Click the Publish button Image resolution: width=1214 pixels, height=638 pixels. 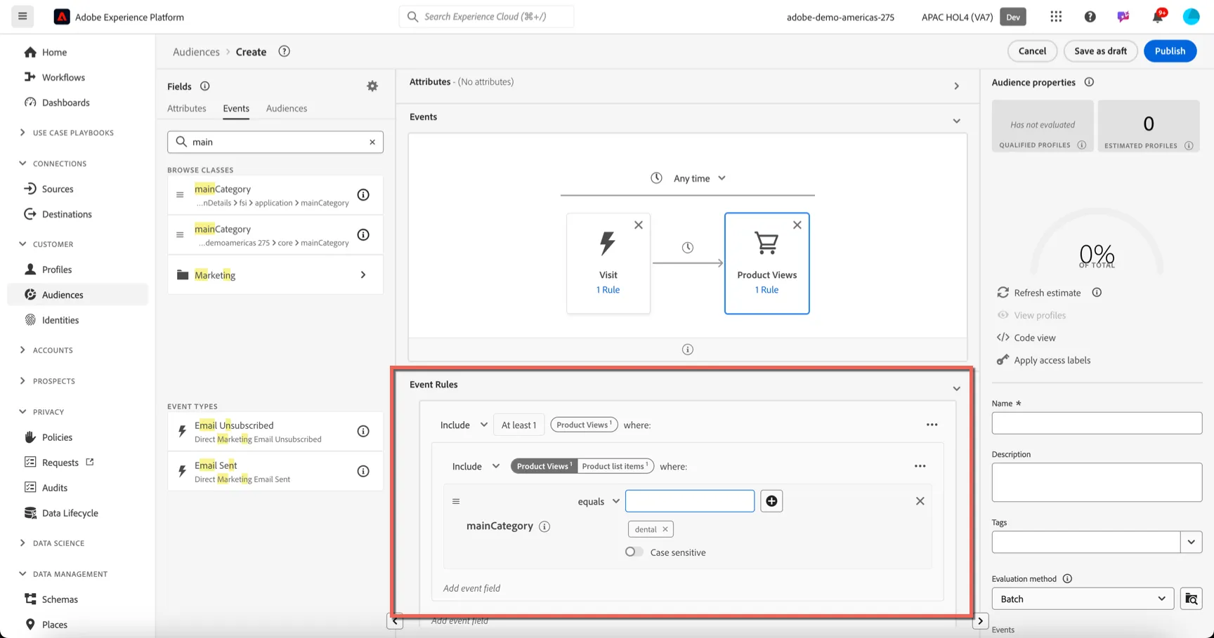click(x=1170, y=51)
